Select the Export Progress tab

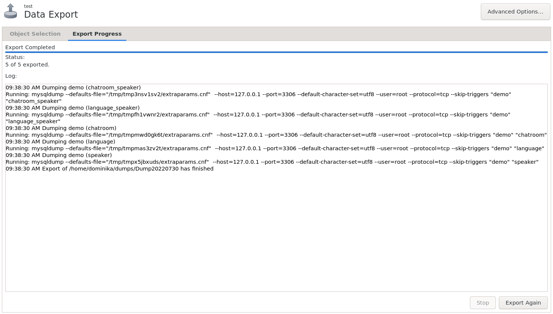[x=97, y=34]
